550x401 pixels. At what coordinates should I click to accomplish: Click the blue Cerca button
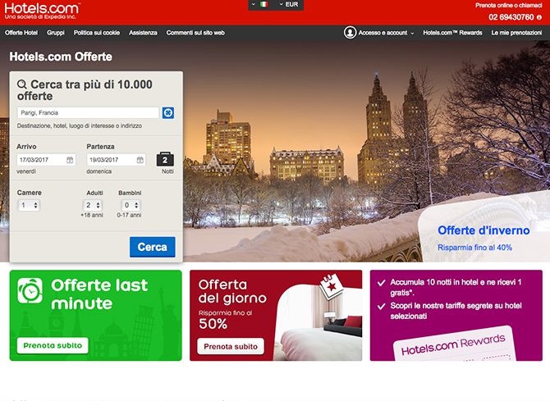(x=152, y=247)
